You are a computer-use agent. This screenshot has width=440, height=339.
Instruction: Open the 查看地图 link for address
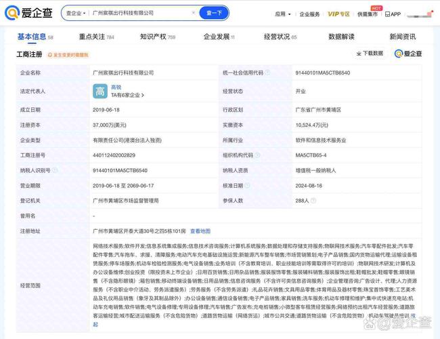pos(200,231)
